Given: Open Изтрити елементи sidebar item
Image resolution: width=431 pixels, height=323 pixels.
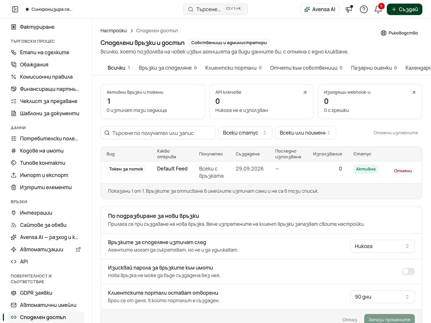Looking at the screenshot, I should (46, 187).
